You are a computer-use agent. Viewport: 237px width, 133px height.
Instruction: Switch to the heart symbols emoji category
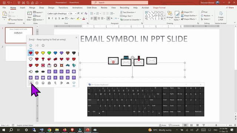74,83
